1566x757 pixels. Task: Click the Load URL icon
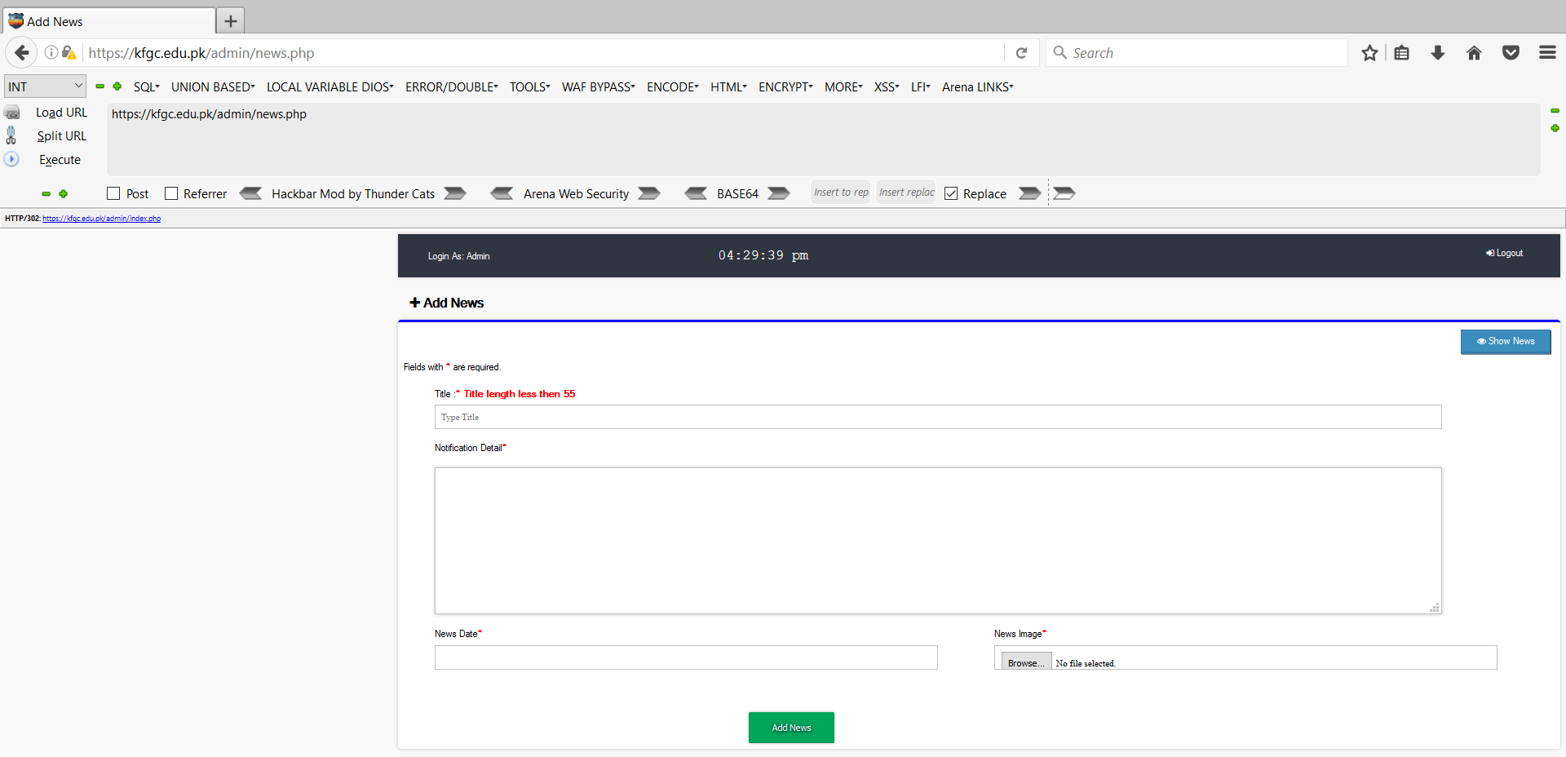click(x=12, y=113)
